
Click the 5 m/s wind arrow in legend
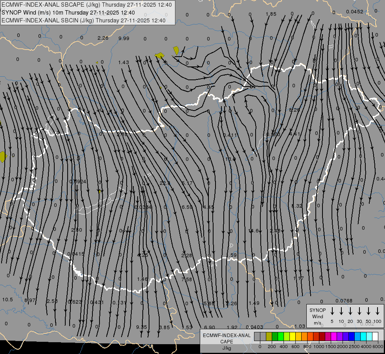pyautogui.click(x=332, y=311)
